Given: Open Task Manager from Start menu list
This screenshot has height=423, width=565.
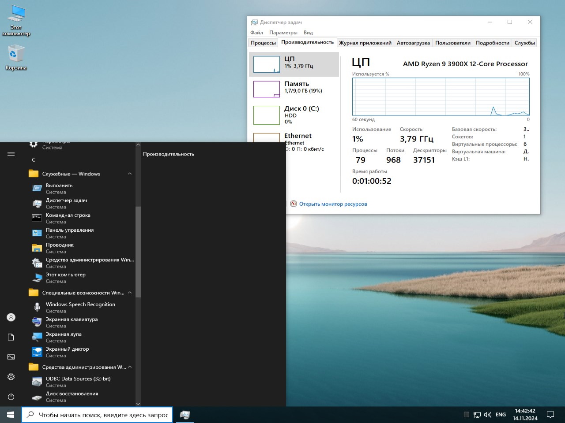Looking at the screenshot, I should (66, 203).
